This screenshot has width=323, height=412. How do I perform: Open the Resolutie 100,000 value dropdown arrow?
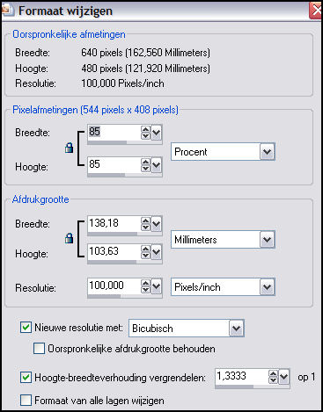(x=157, y=286)
